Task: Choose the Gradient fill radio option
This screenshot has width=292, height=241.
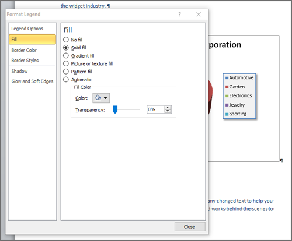Action: 66,56
